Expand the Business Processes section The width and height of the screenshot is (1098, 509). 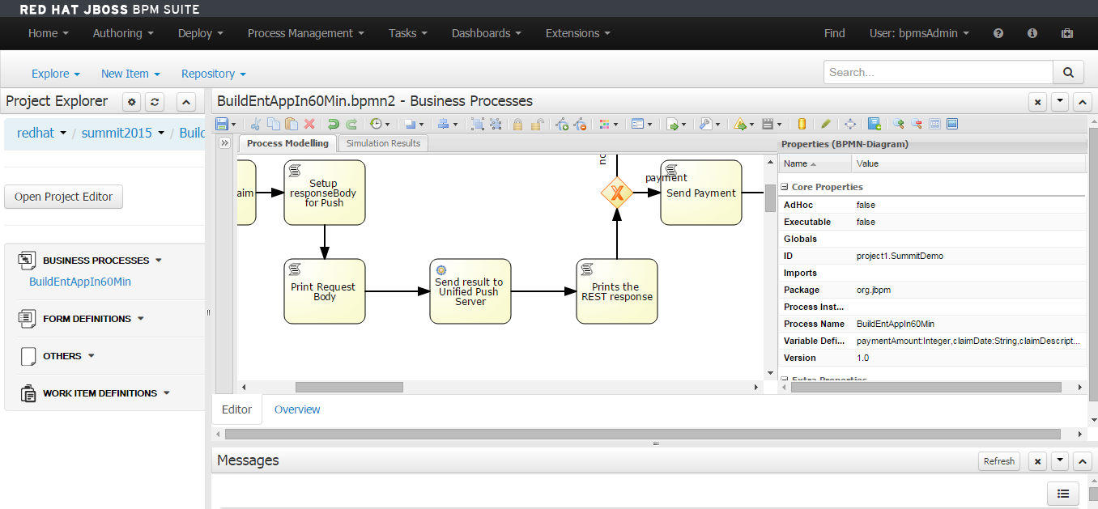159,261
